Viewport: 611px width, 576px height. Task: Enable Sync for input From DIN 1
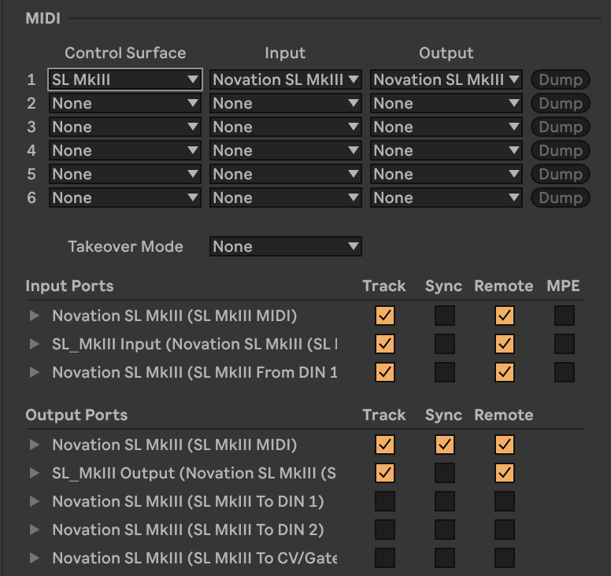coord(445,372)
